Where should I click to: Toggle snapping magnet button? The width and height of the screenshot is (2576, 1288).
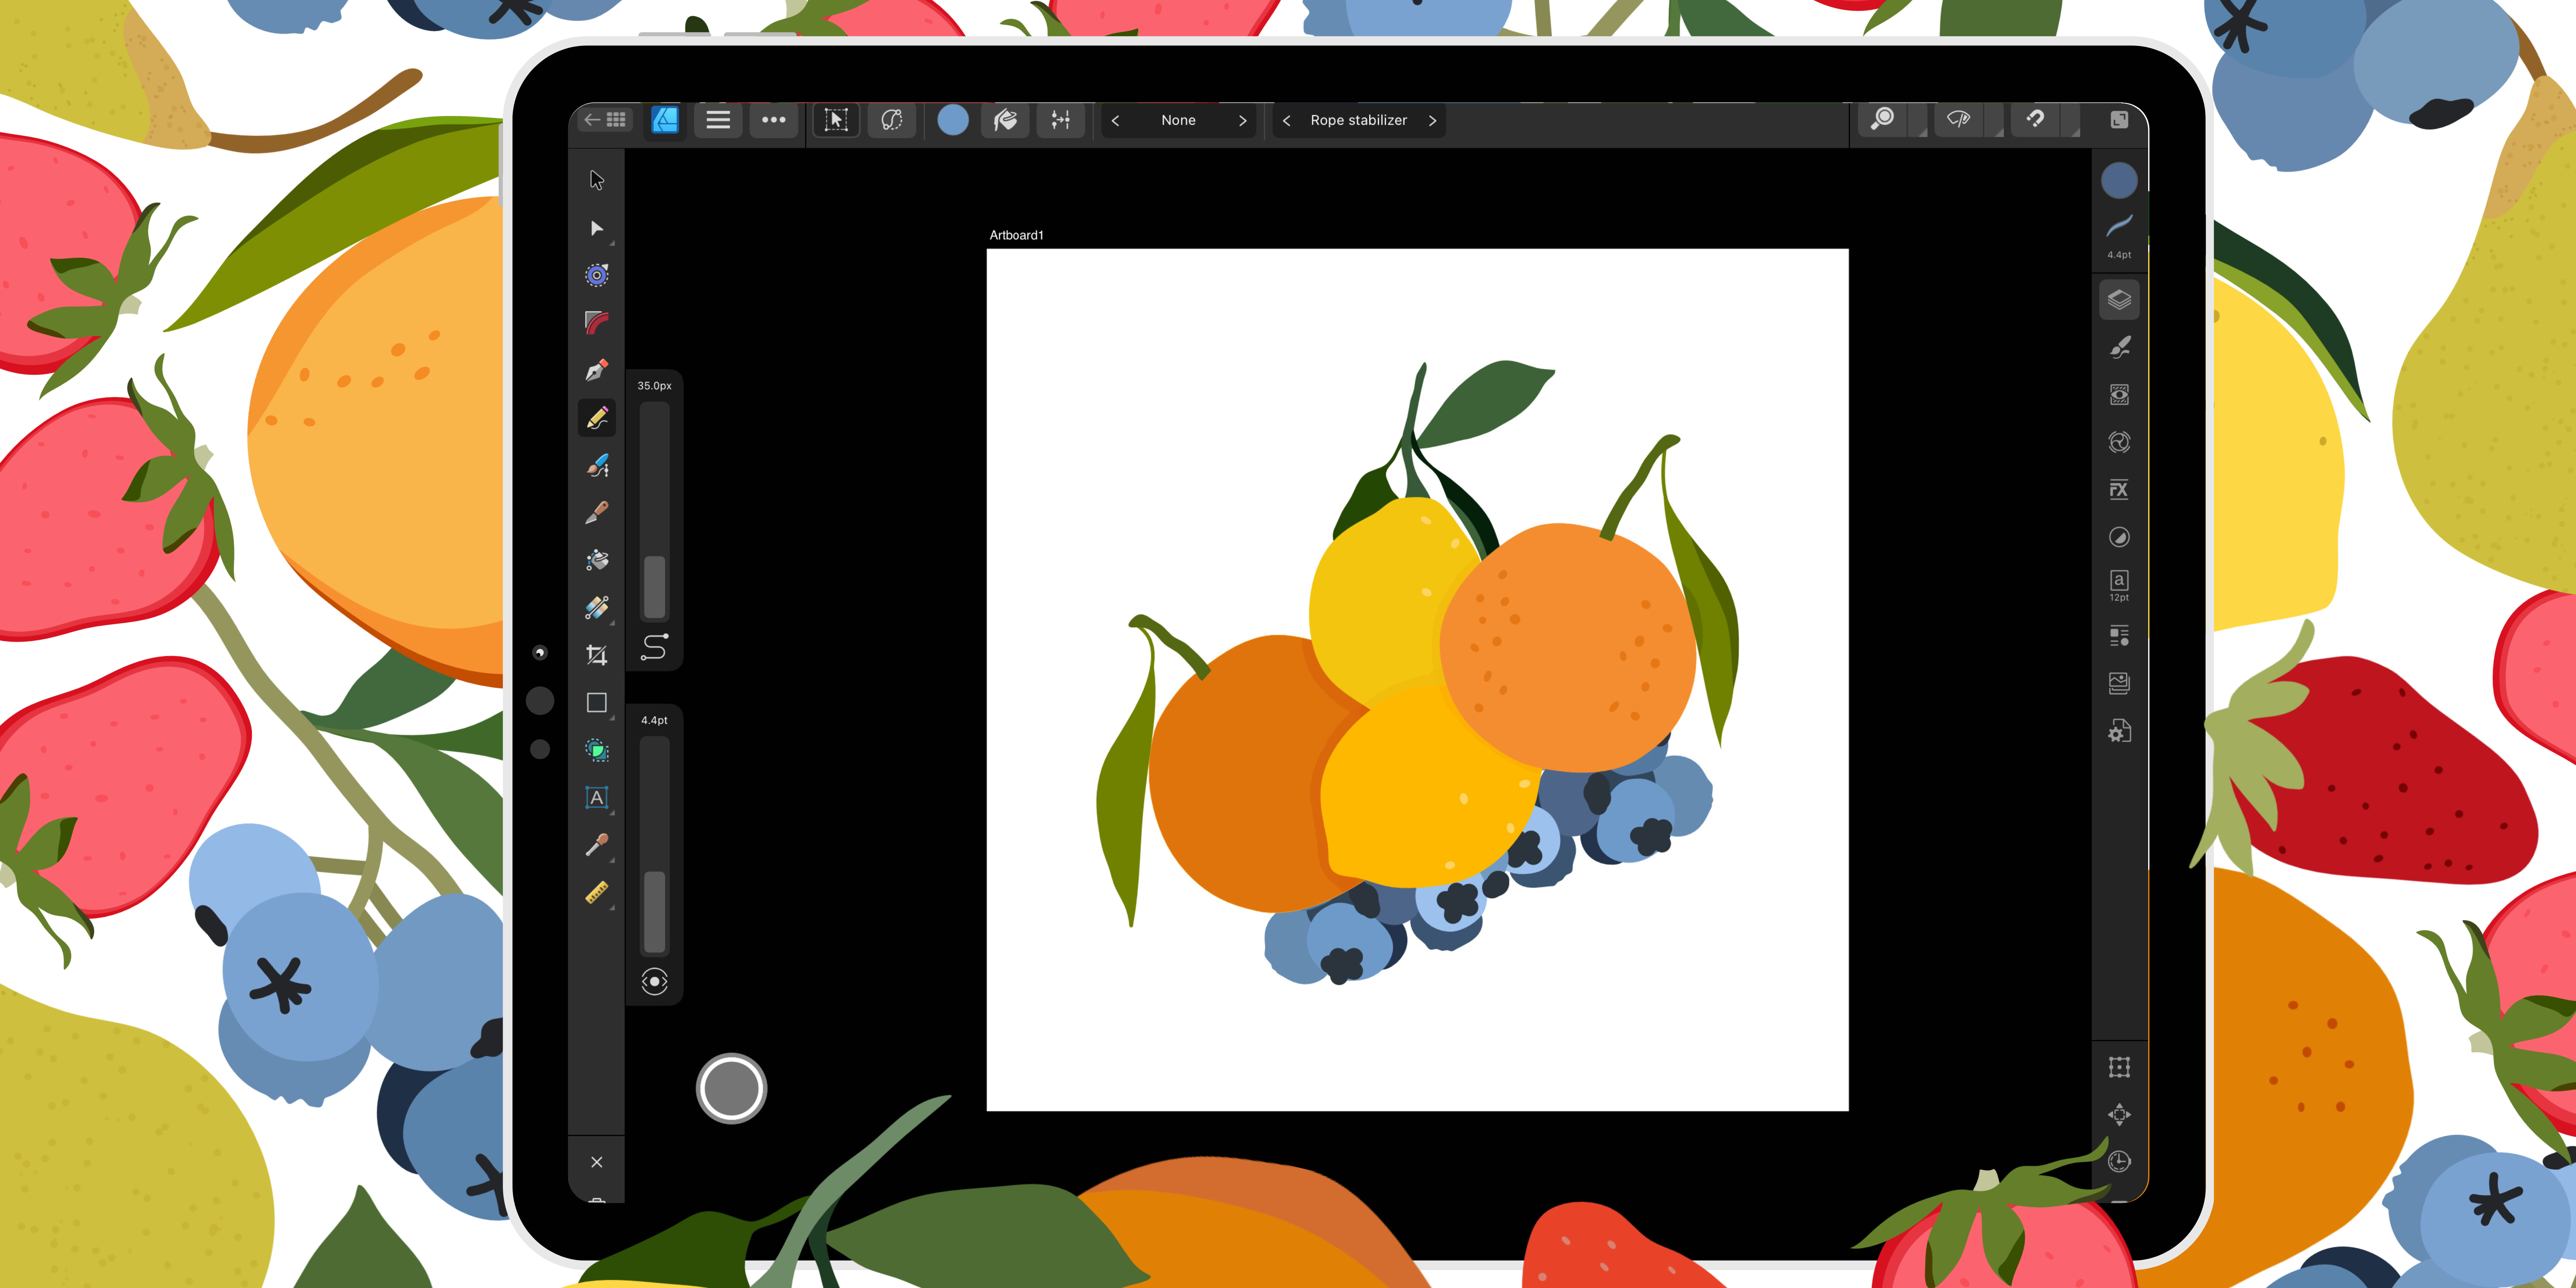click(2035, 119)
